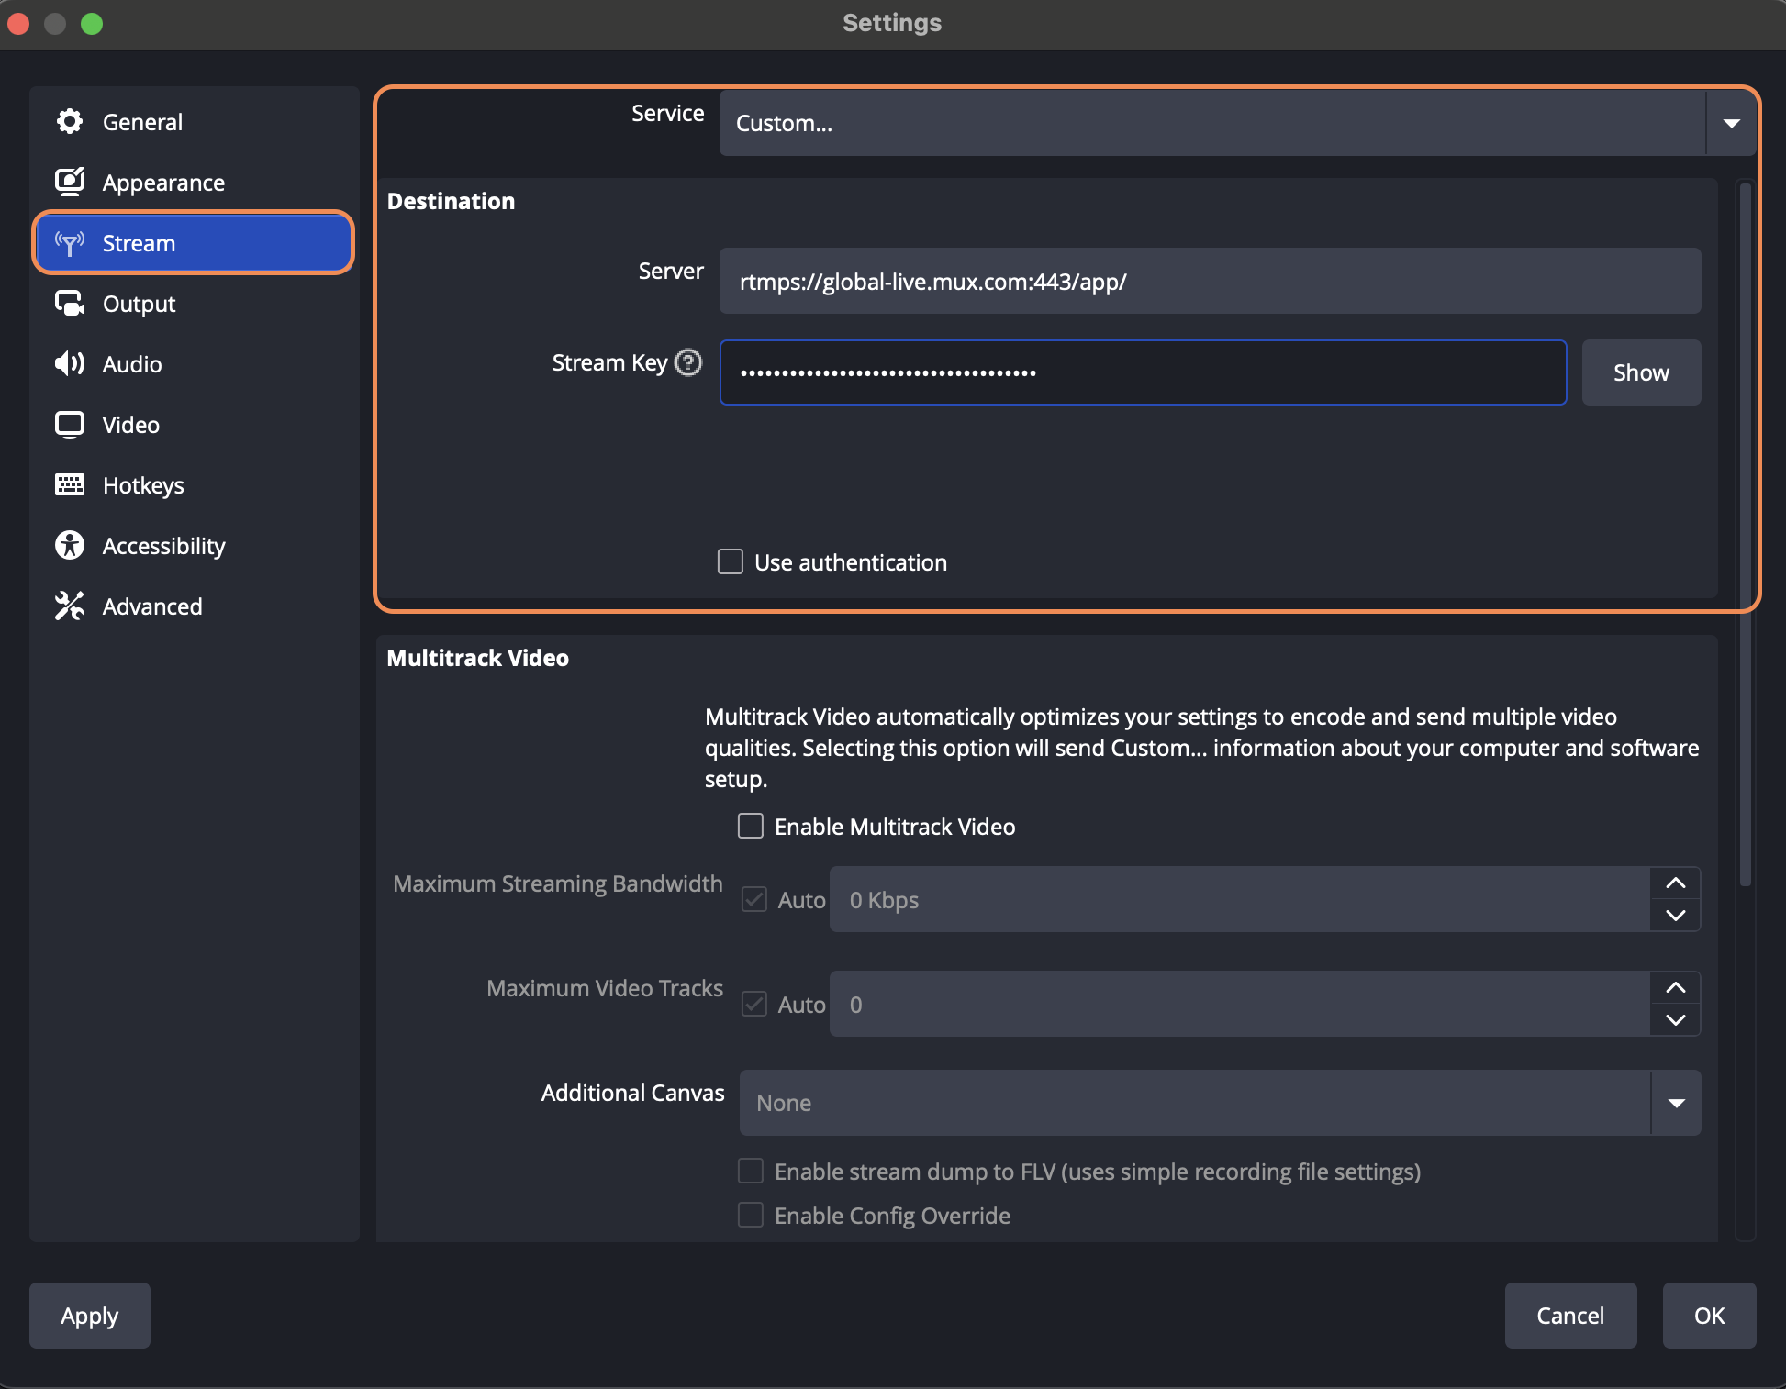The height and width of the screenshot is (1389, 1786).
Task: Open Hotkeys settings
Action: (x=195, y=485)
